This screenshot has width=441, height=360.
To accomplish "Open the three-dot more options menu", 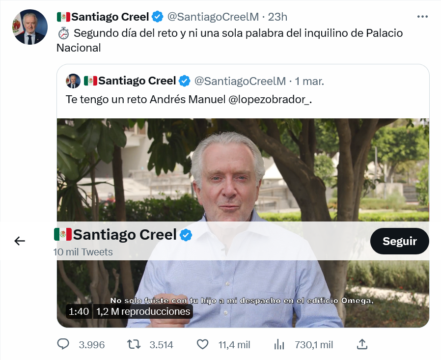I will (422, 16).
